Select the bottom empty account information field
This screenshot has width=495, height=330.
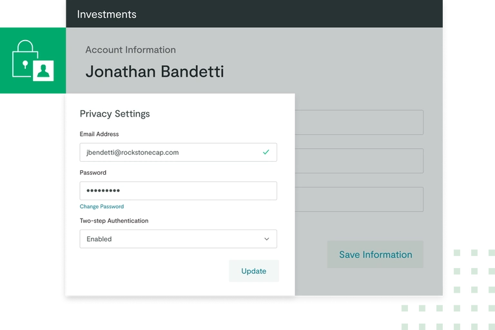(x=359, y=199)
